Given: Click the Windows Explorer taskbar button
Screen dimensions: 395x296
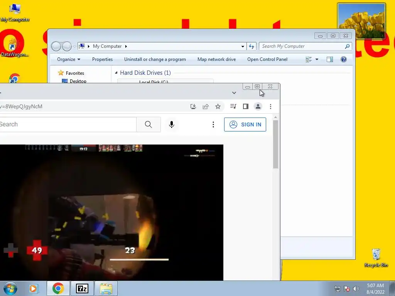Looking at the screenshot, I should (x=106, y=288).
